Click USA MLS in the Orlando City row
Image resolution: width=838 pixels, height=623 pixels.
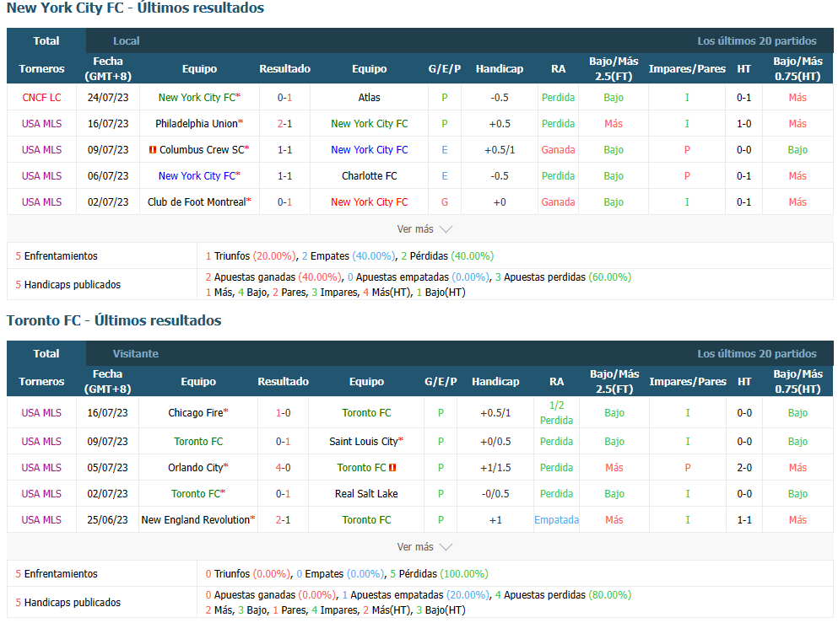coord(41,468)
